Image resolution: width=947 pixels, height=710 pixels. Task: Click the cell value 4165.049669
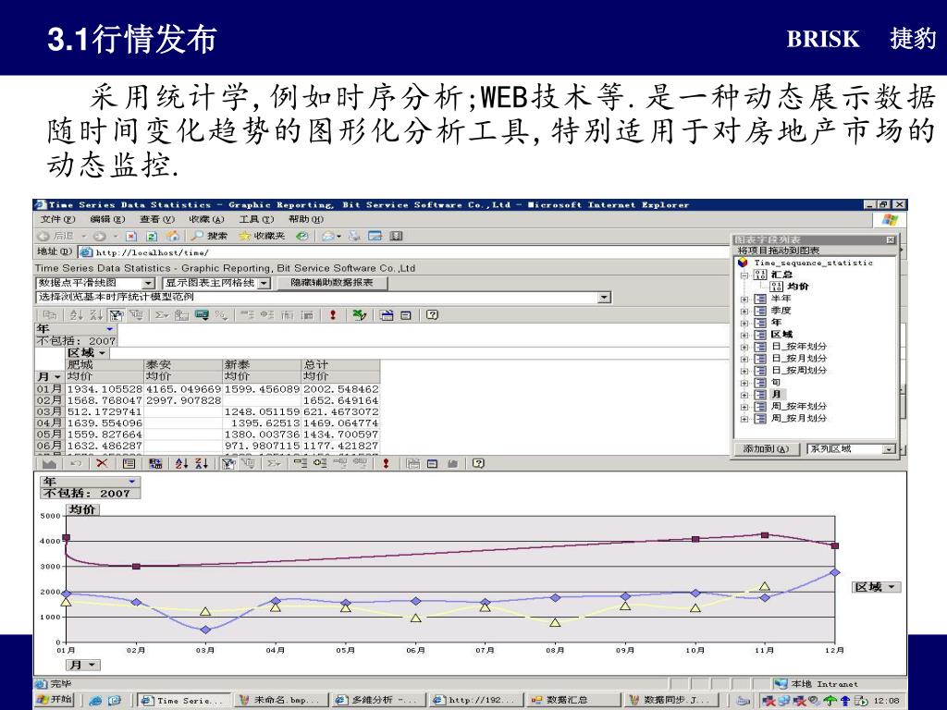(184, 389)
